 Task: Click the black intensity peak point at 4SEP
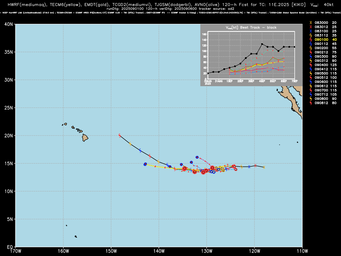pyautogui.click(x=262, y=44)
